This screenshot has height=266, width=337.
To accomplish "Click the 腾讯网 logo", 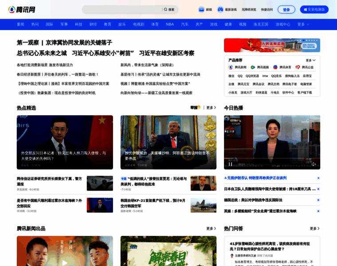I will point(22,9).
